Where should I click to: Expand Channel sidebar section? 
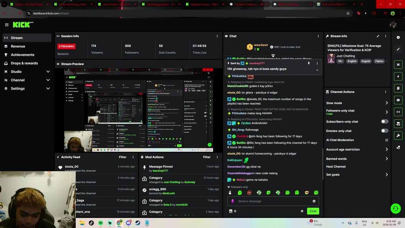pyautogui.click(x=48, y=80)
